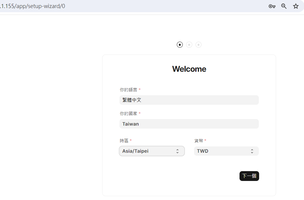Click the 貨幣 currency label

pyautogui.click(x=199, y=140)
